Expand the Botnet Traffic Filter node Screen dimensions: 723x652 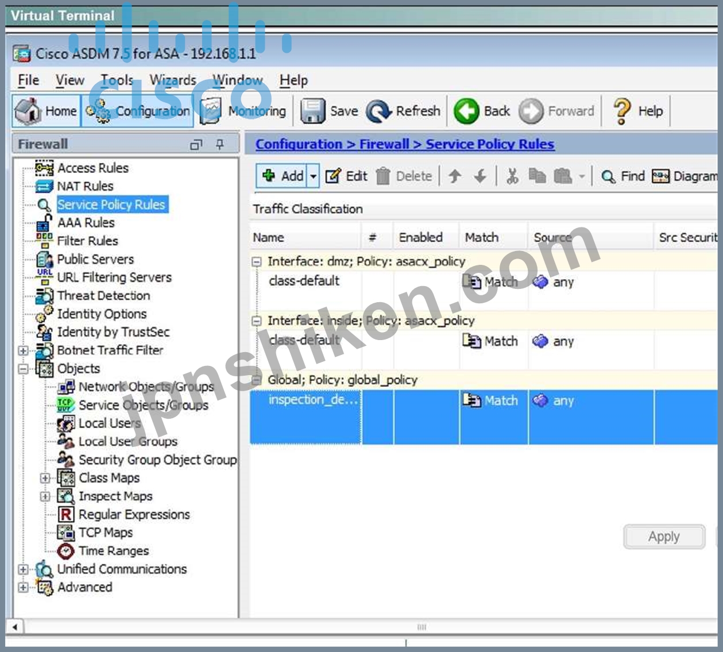pos(23,350)
